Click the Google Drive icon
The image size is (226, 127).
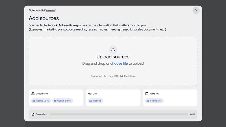[x=33, y=94]
